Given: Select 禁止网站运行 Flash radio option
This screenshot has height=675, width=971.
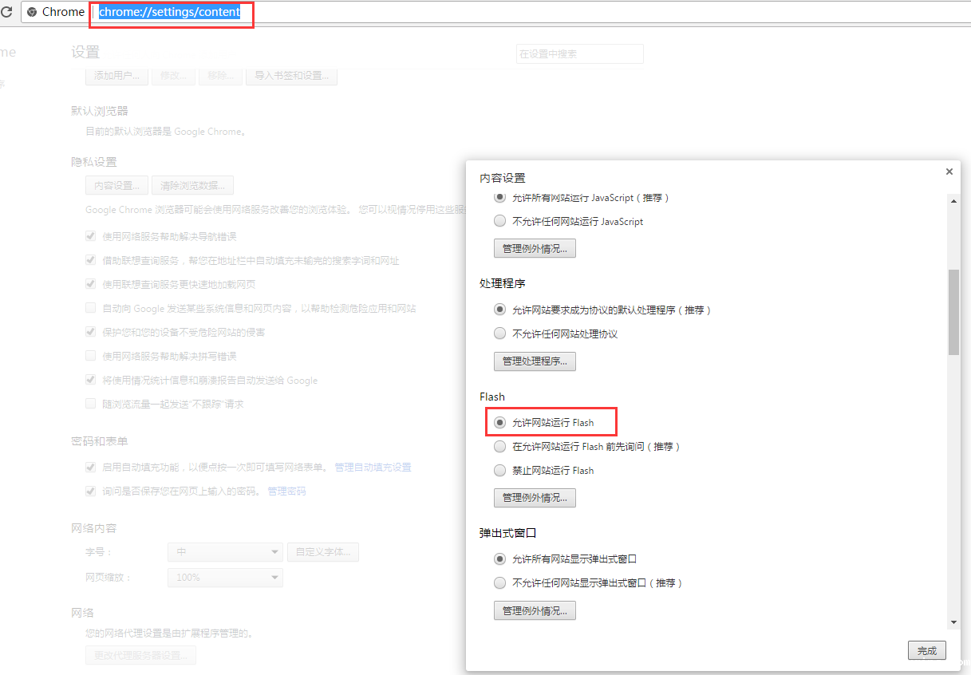Looking at the screenshot, I should click(x=500, y=471).
